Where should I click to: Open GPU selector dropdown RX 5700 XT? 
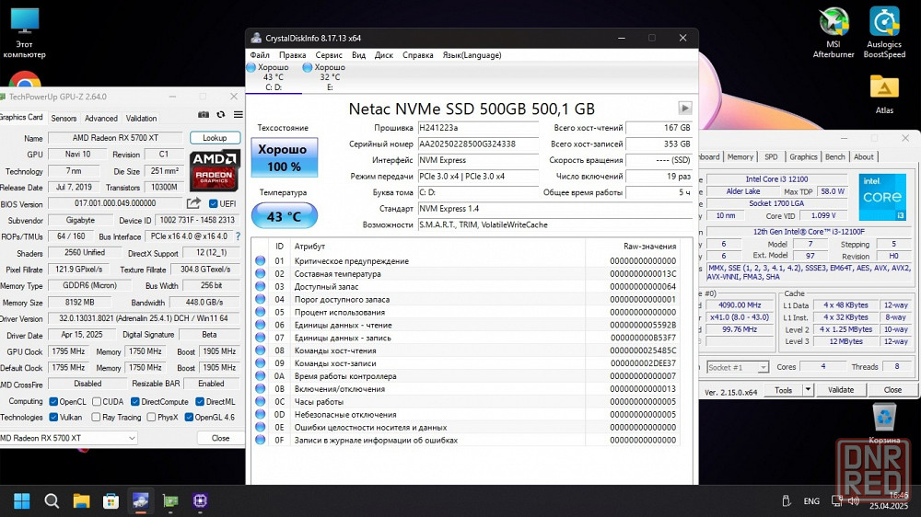click(x=68, y=438)
